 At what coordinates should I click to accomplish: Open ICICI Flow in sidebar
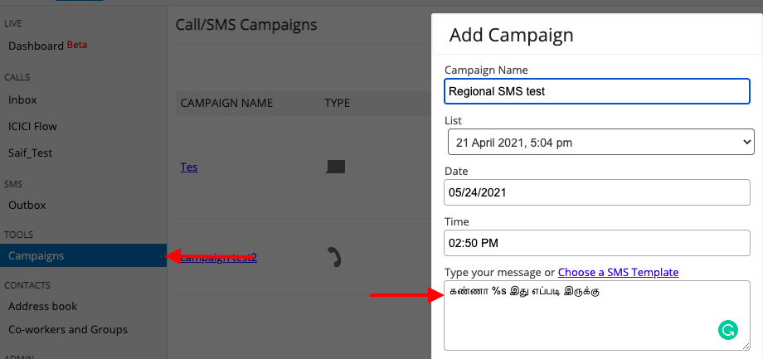32,127
